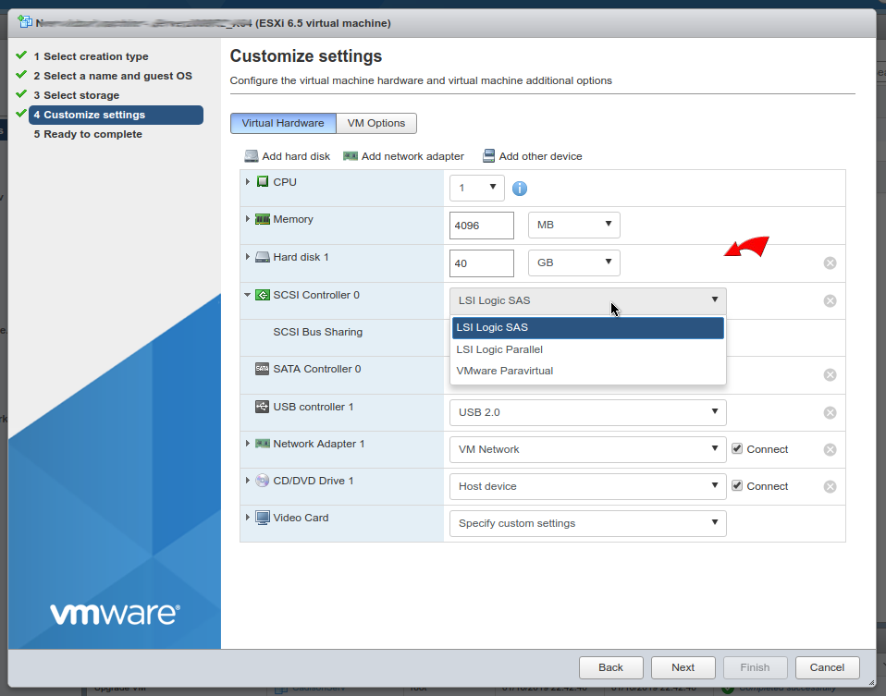Switch to VM Options tab

[376, 123]
